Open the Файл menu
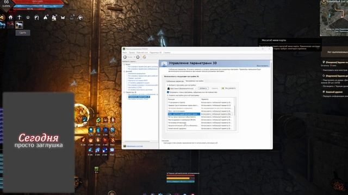The width and height of the screenshot is (348, 195). (125, 53)
